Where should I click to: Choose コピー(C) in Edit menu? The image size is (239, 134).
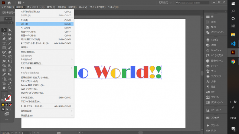[x=45, y=24]
